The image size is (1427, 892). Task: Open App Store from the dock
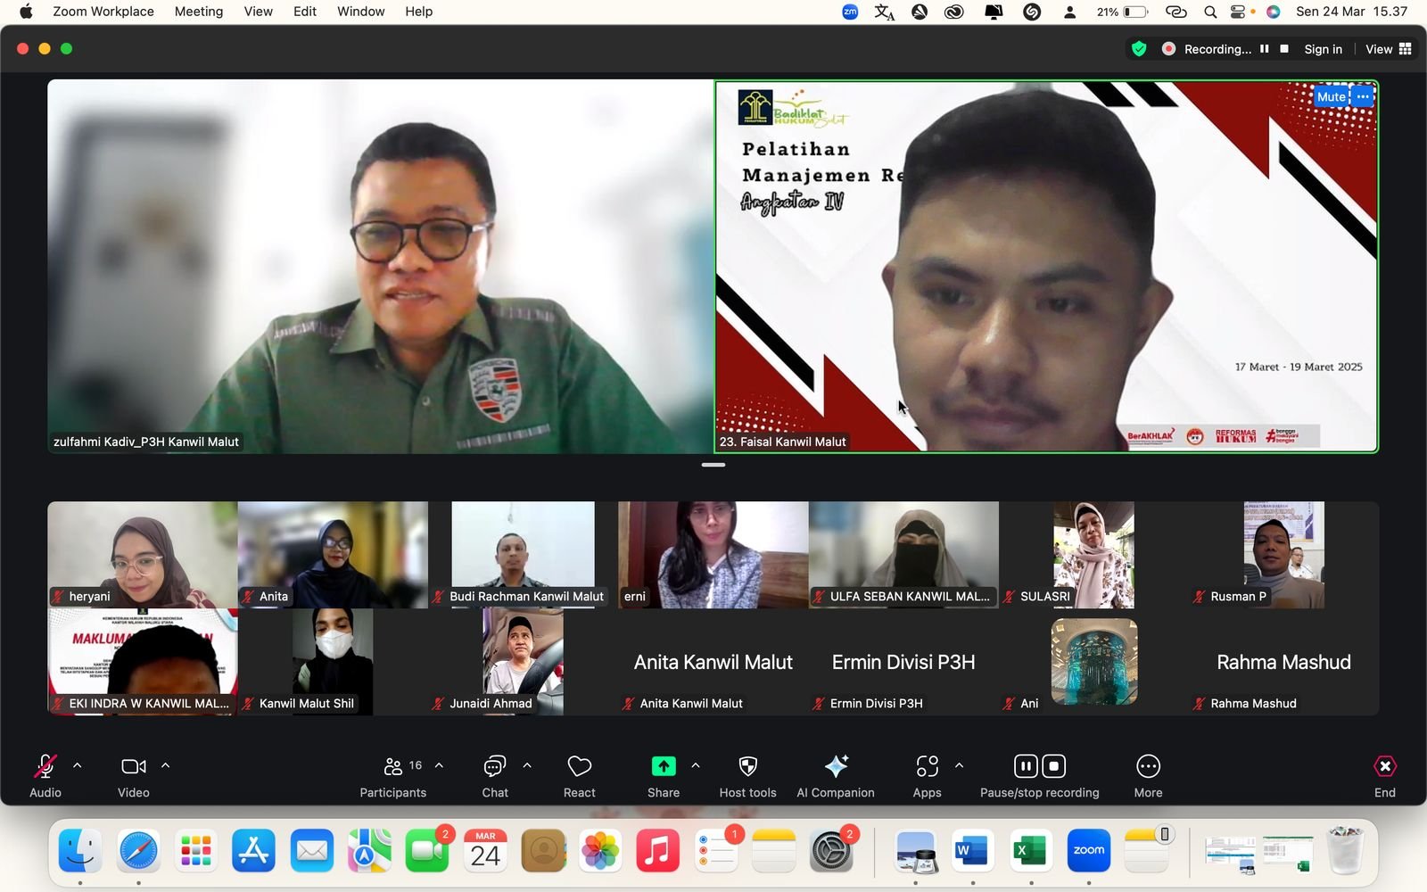254,850
